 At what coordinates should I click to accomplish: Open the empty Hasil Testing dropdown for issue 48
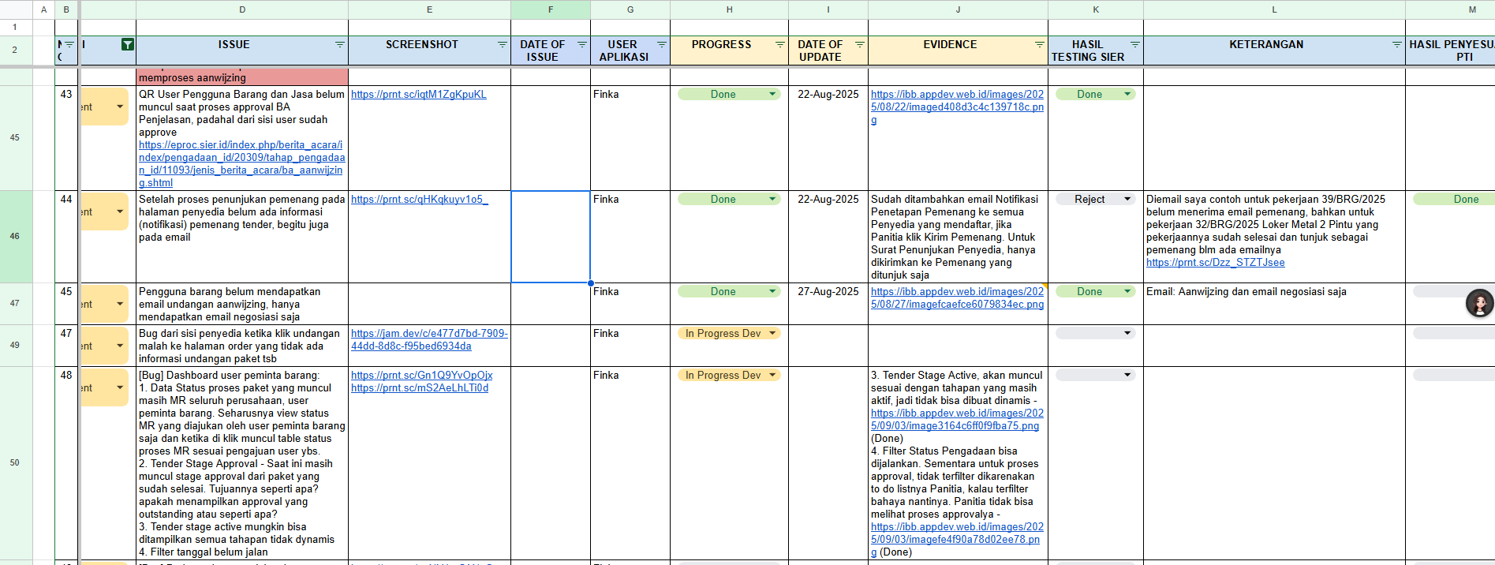[1127, 376]
